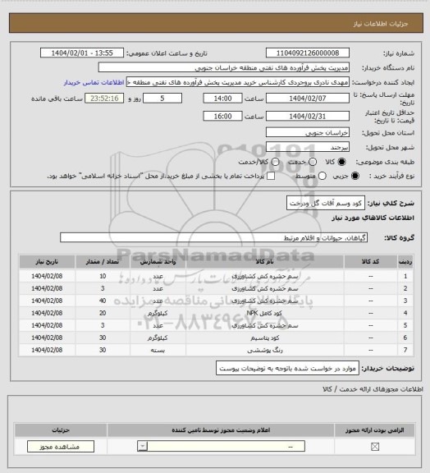
Task: Click the deadline time field 14:00
Action: point(223,99)
